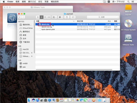
Task: Open shared computer pxe
Action: point(23,67)
